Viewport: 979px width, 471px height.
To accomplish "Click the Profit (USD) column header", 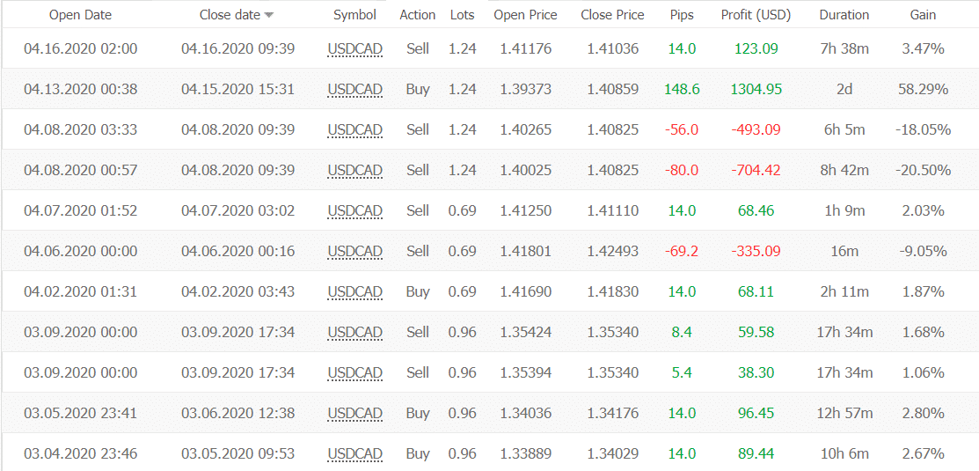I will coord(756,15).
